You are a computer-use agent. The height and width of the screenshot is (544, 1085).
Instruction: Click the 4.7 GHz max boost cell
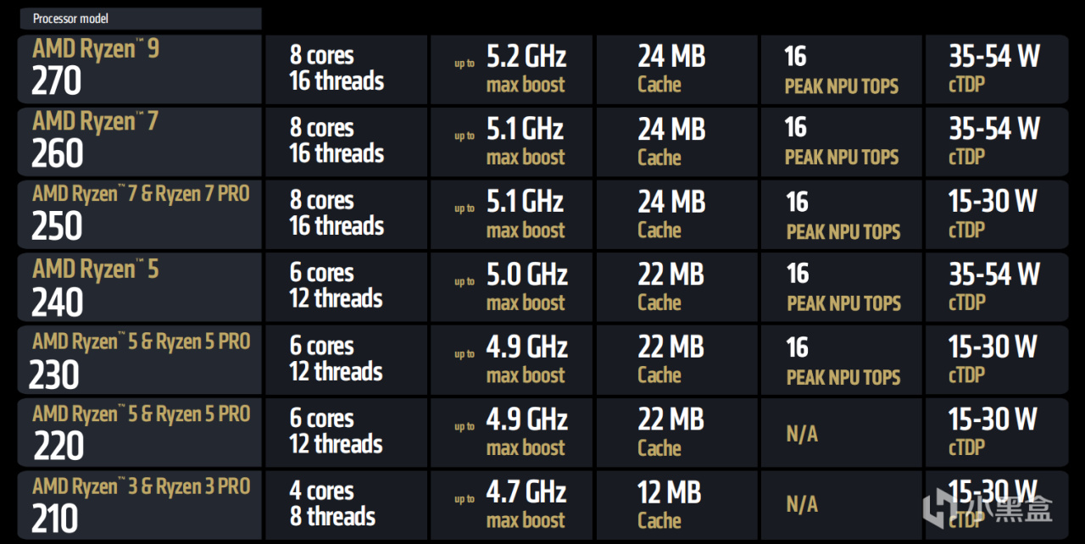pyautogui.click(x=511, y=505)
